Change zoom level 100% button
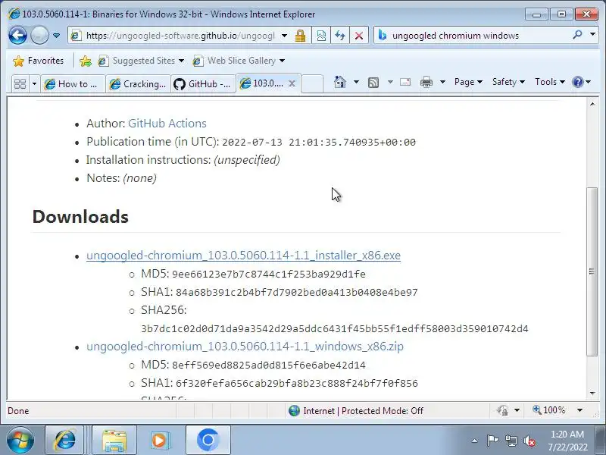 [548, 410]
